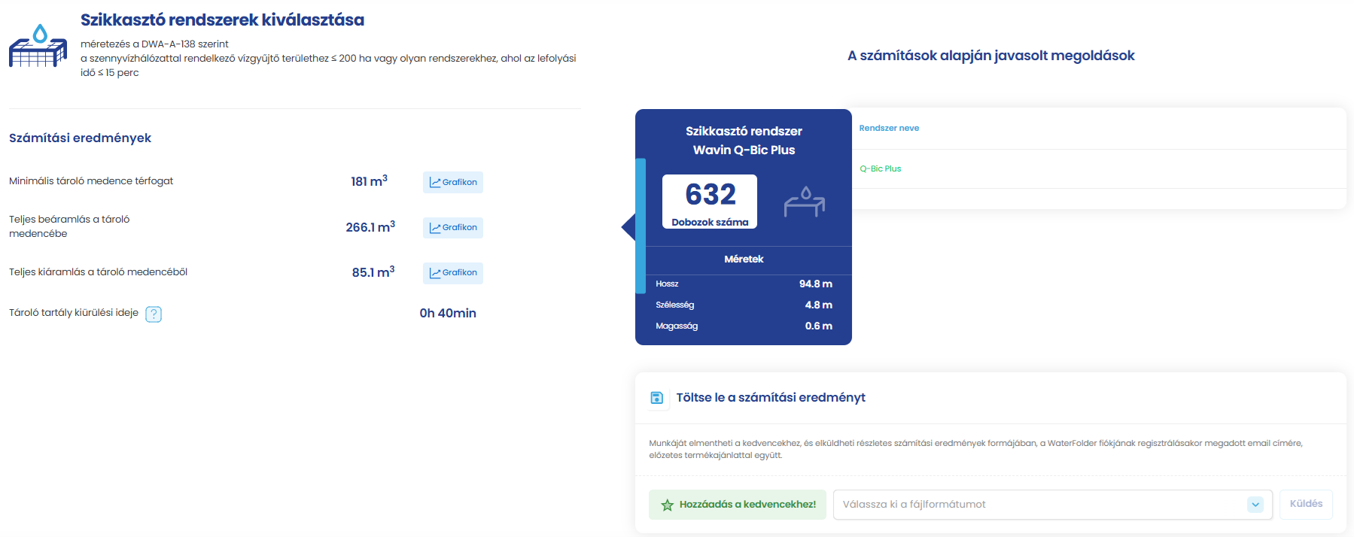Open the help icon beside Tároló tartály kiürülési ideje
The width and height of the screenshot is (1354, 537).
click(154, 314)
